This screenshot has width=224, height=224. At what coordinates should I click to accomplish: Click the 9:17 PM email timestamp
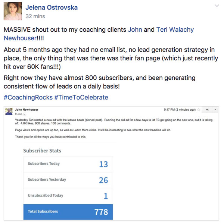(180, 110)
